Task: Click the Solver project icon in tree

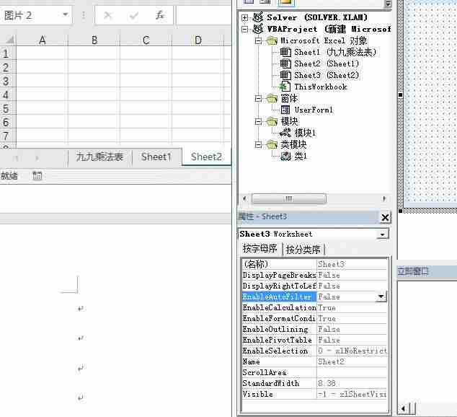Action: 257,17
